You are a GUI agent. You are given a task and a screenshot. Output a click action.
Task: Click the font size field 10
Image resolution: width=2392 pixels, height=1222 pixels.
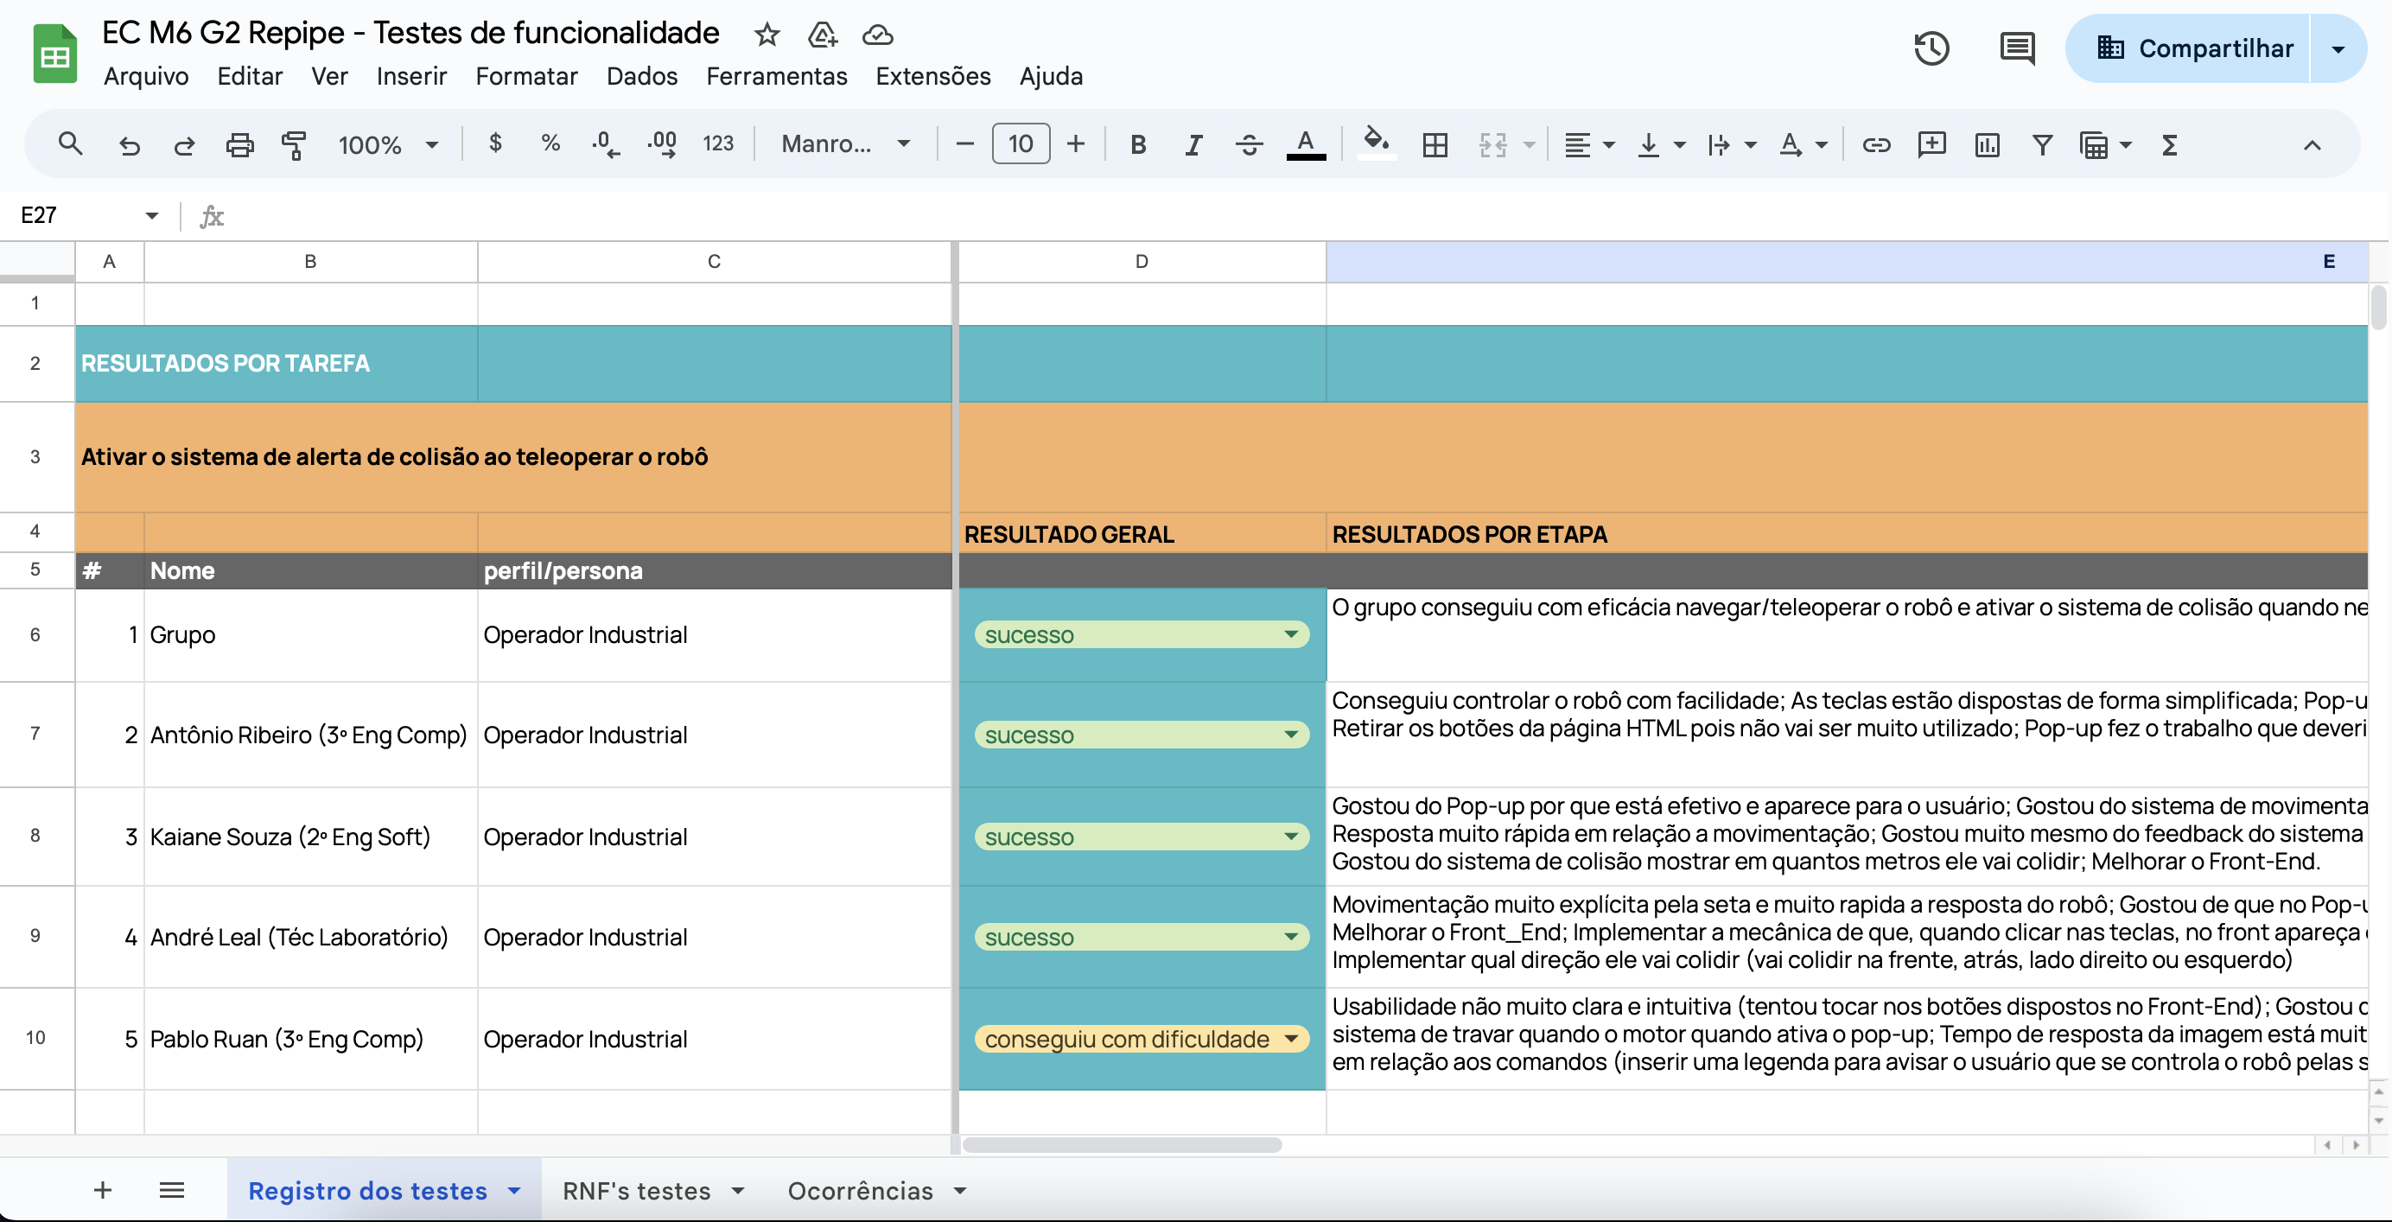pos(1021,144)
